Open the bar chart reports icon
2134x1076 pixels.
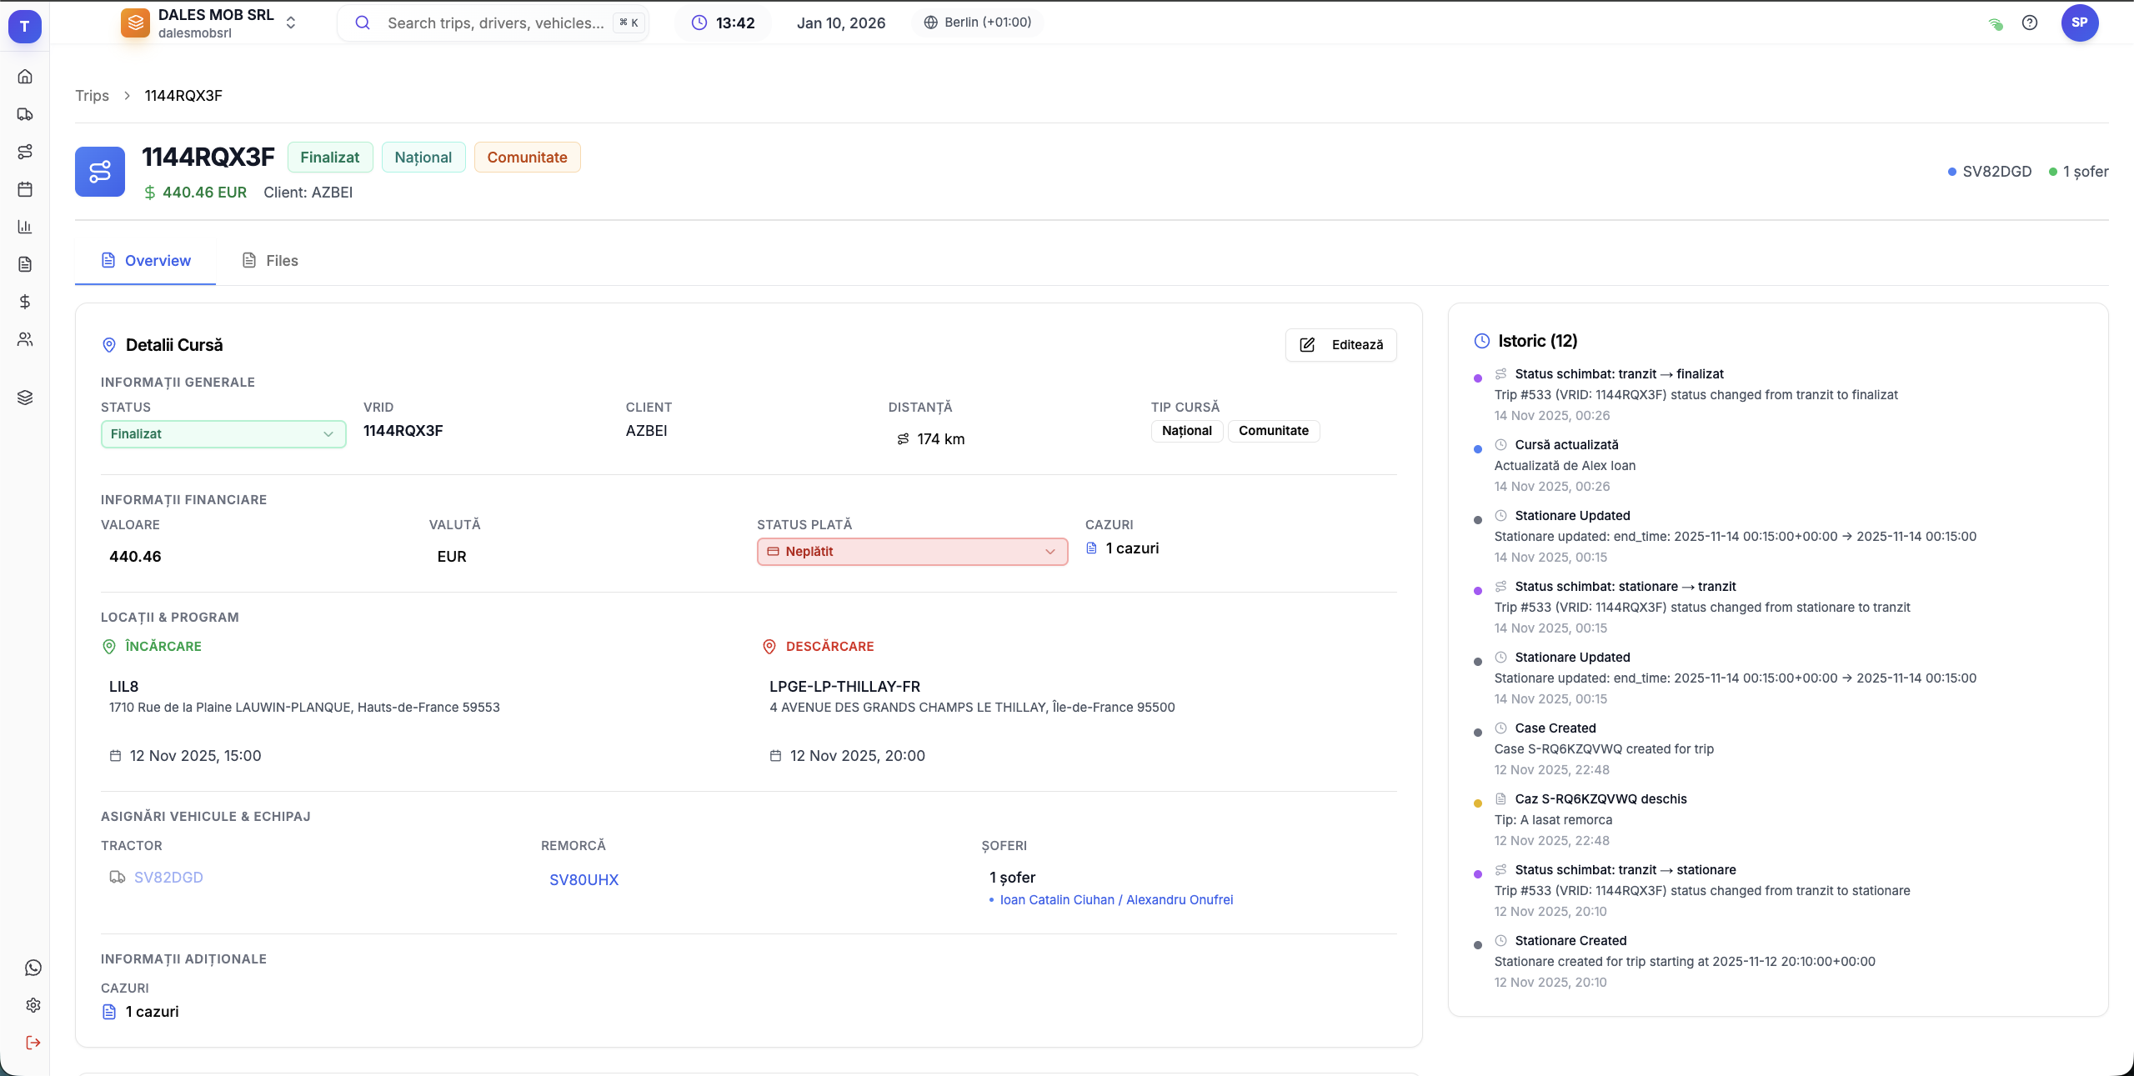click(25, 227)
